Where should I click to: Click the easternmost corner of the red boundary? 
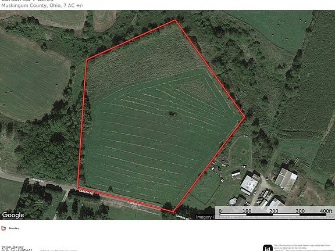pyautogui.click(x=244, y=117)
